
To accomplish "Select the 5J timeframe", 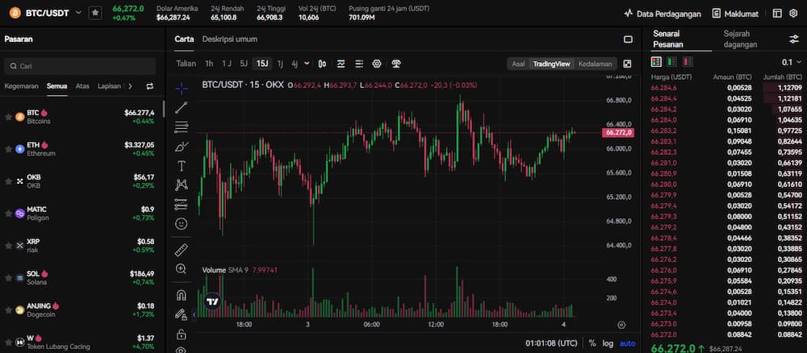I will pos(244,64).
